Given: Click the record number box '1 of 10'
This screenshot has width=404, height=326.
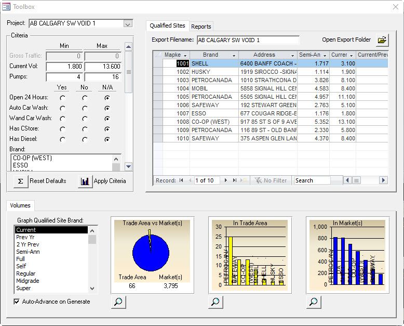Looking at the screenshot, I should pyautogui.click(x=207, y=180).
